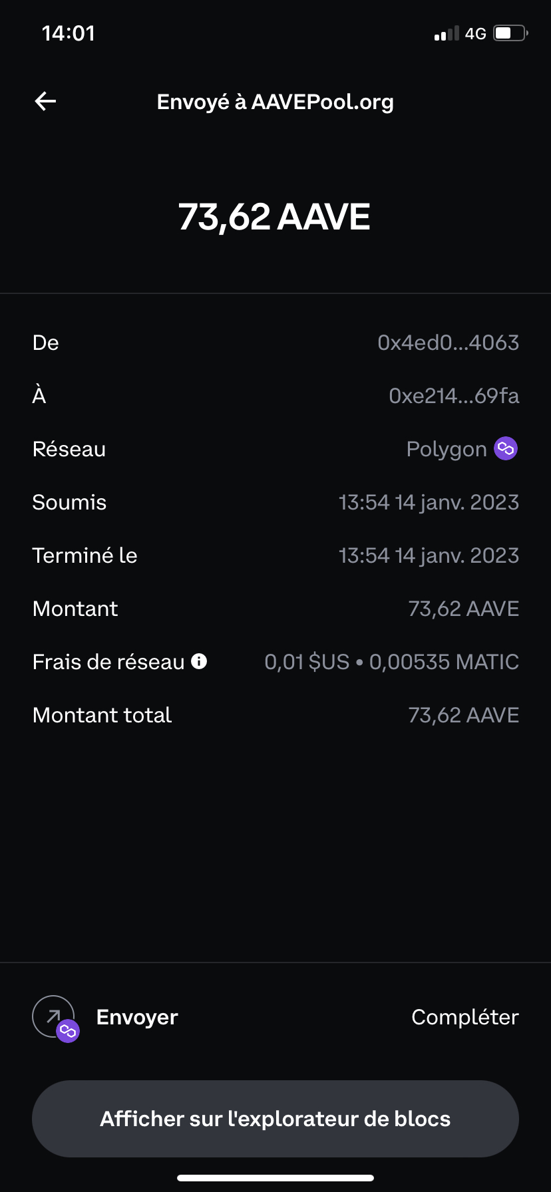Tap the 0,00535 MATIC fee value
551x1192 pixels.
tap(444, 662)
